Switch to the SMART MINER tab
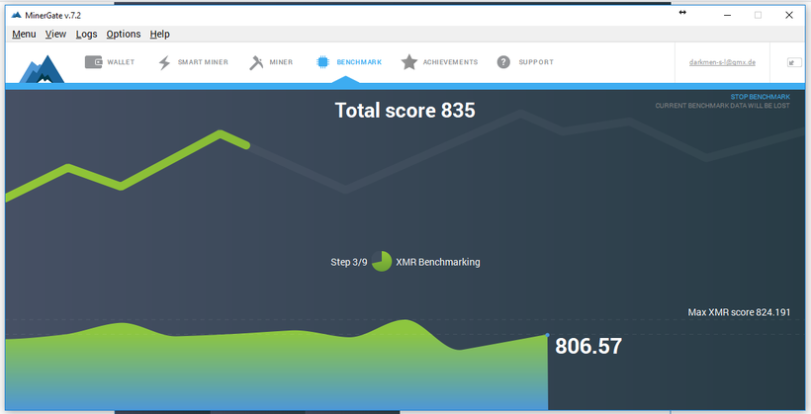Viewport: 811px width, 414px height. (203, 62)
